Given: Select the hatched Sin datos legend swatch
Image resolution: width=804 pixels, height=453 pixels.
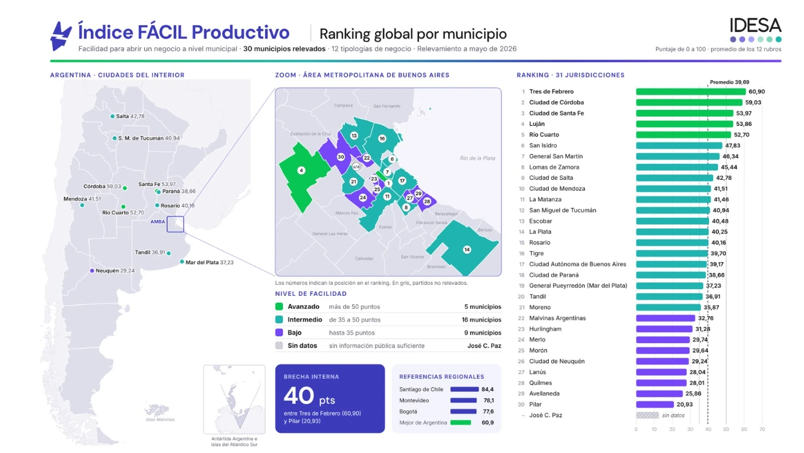Looking at the screenshot, I should (x=279, y=346).
